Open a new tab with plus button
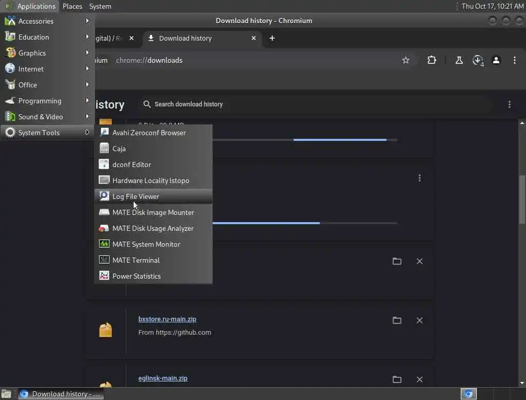 coord(272,38)
